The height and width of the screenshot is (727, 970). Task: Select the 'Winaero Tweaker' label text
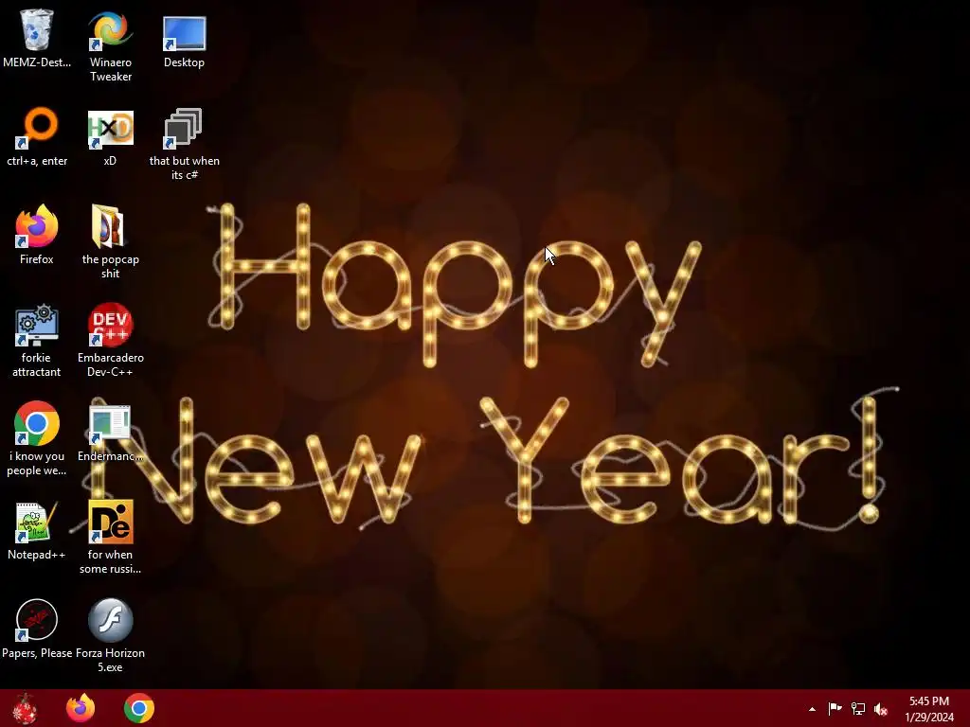111,69
